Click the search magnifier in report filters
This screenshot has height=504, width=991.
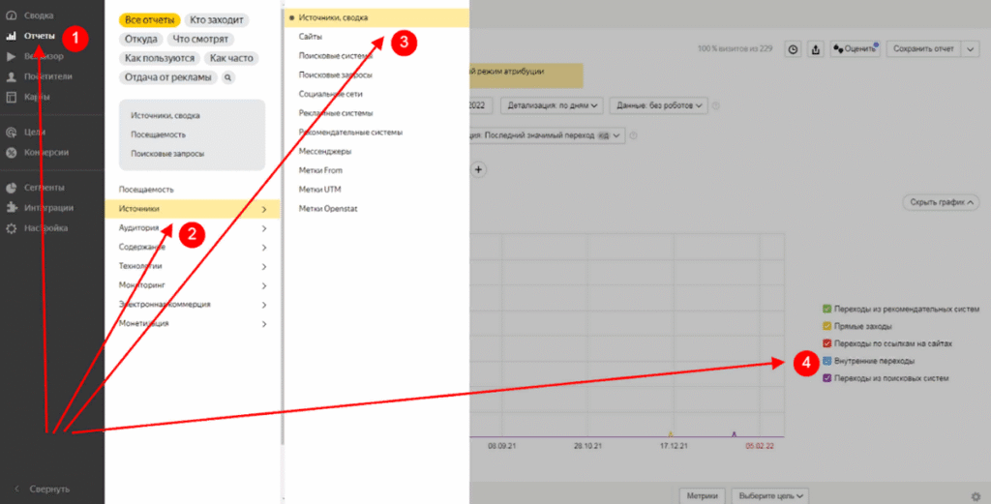pyautogui.click(x=228, y=77)
